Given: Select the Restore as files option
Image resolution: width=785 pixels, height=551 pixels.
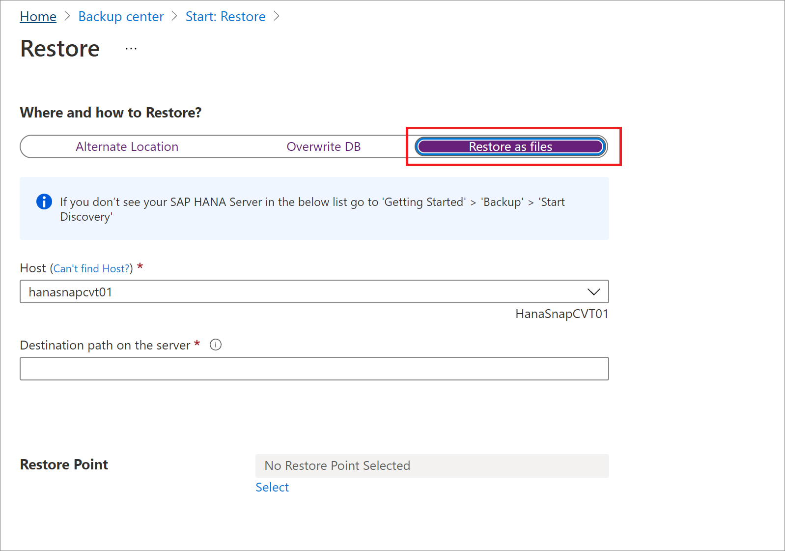Looking at the screenshot, I should pyautogui.click(x=510, y=146).
